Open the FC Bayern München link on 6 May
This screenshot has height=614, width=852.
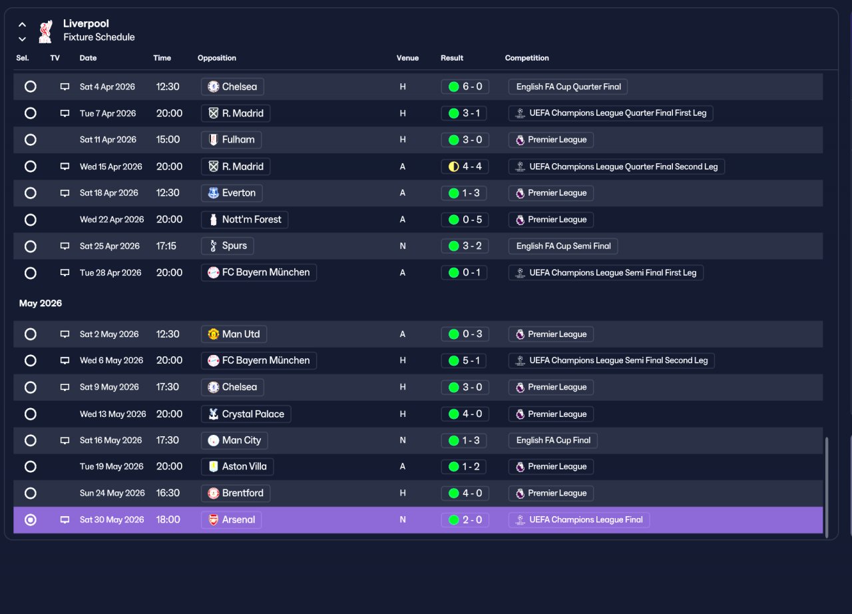point(259,360)
